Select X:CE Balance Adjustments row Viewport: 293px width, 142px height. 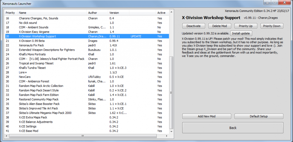tap(87, 122)
